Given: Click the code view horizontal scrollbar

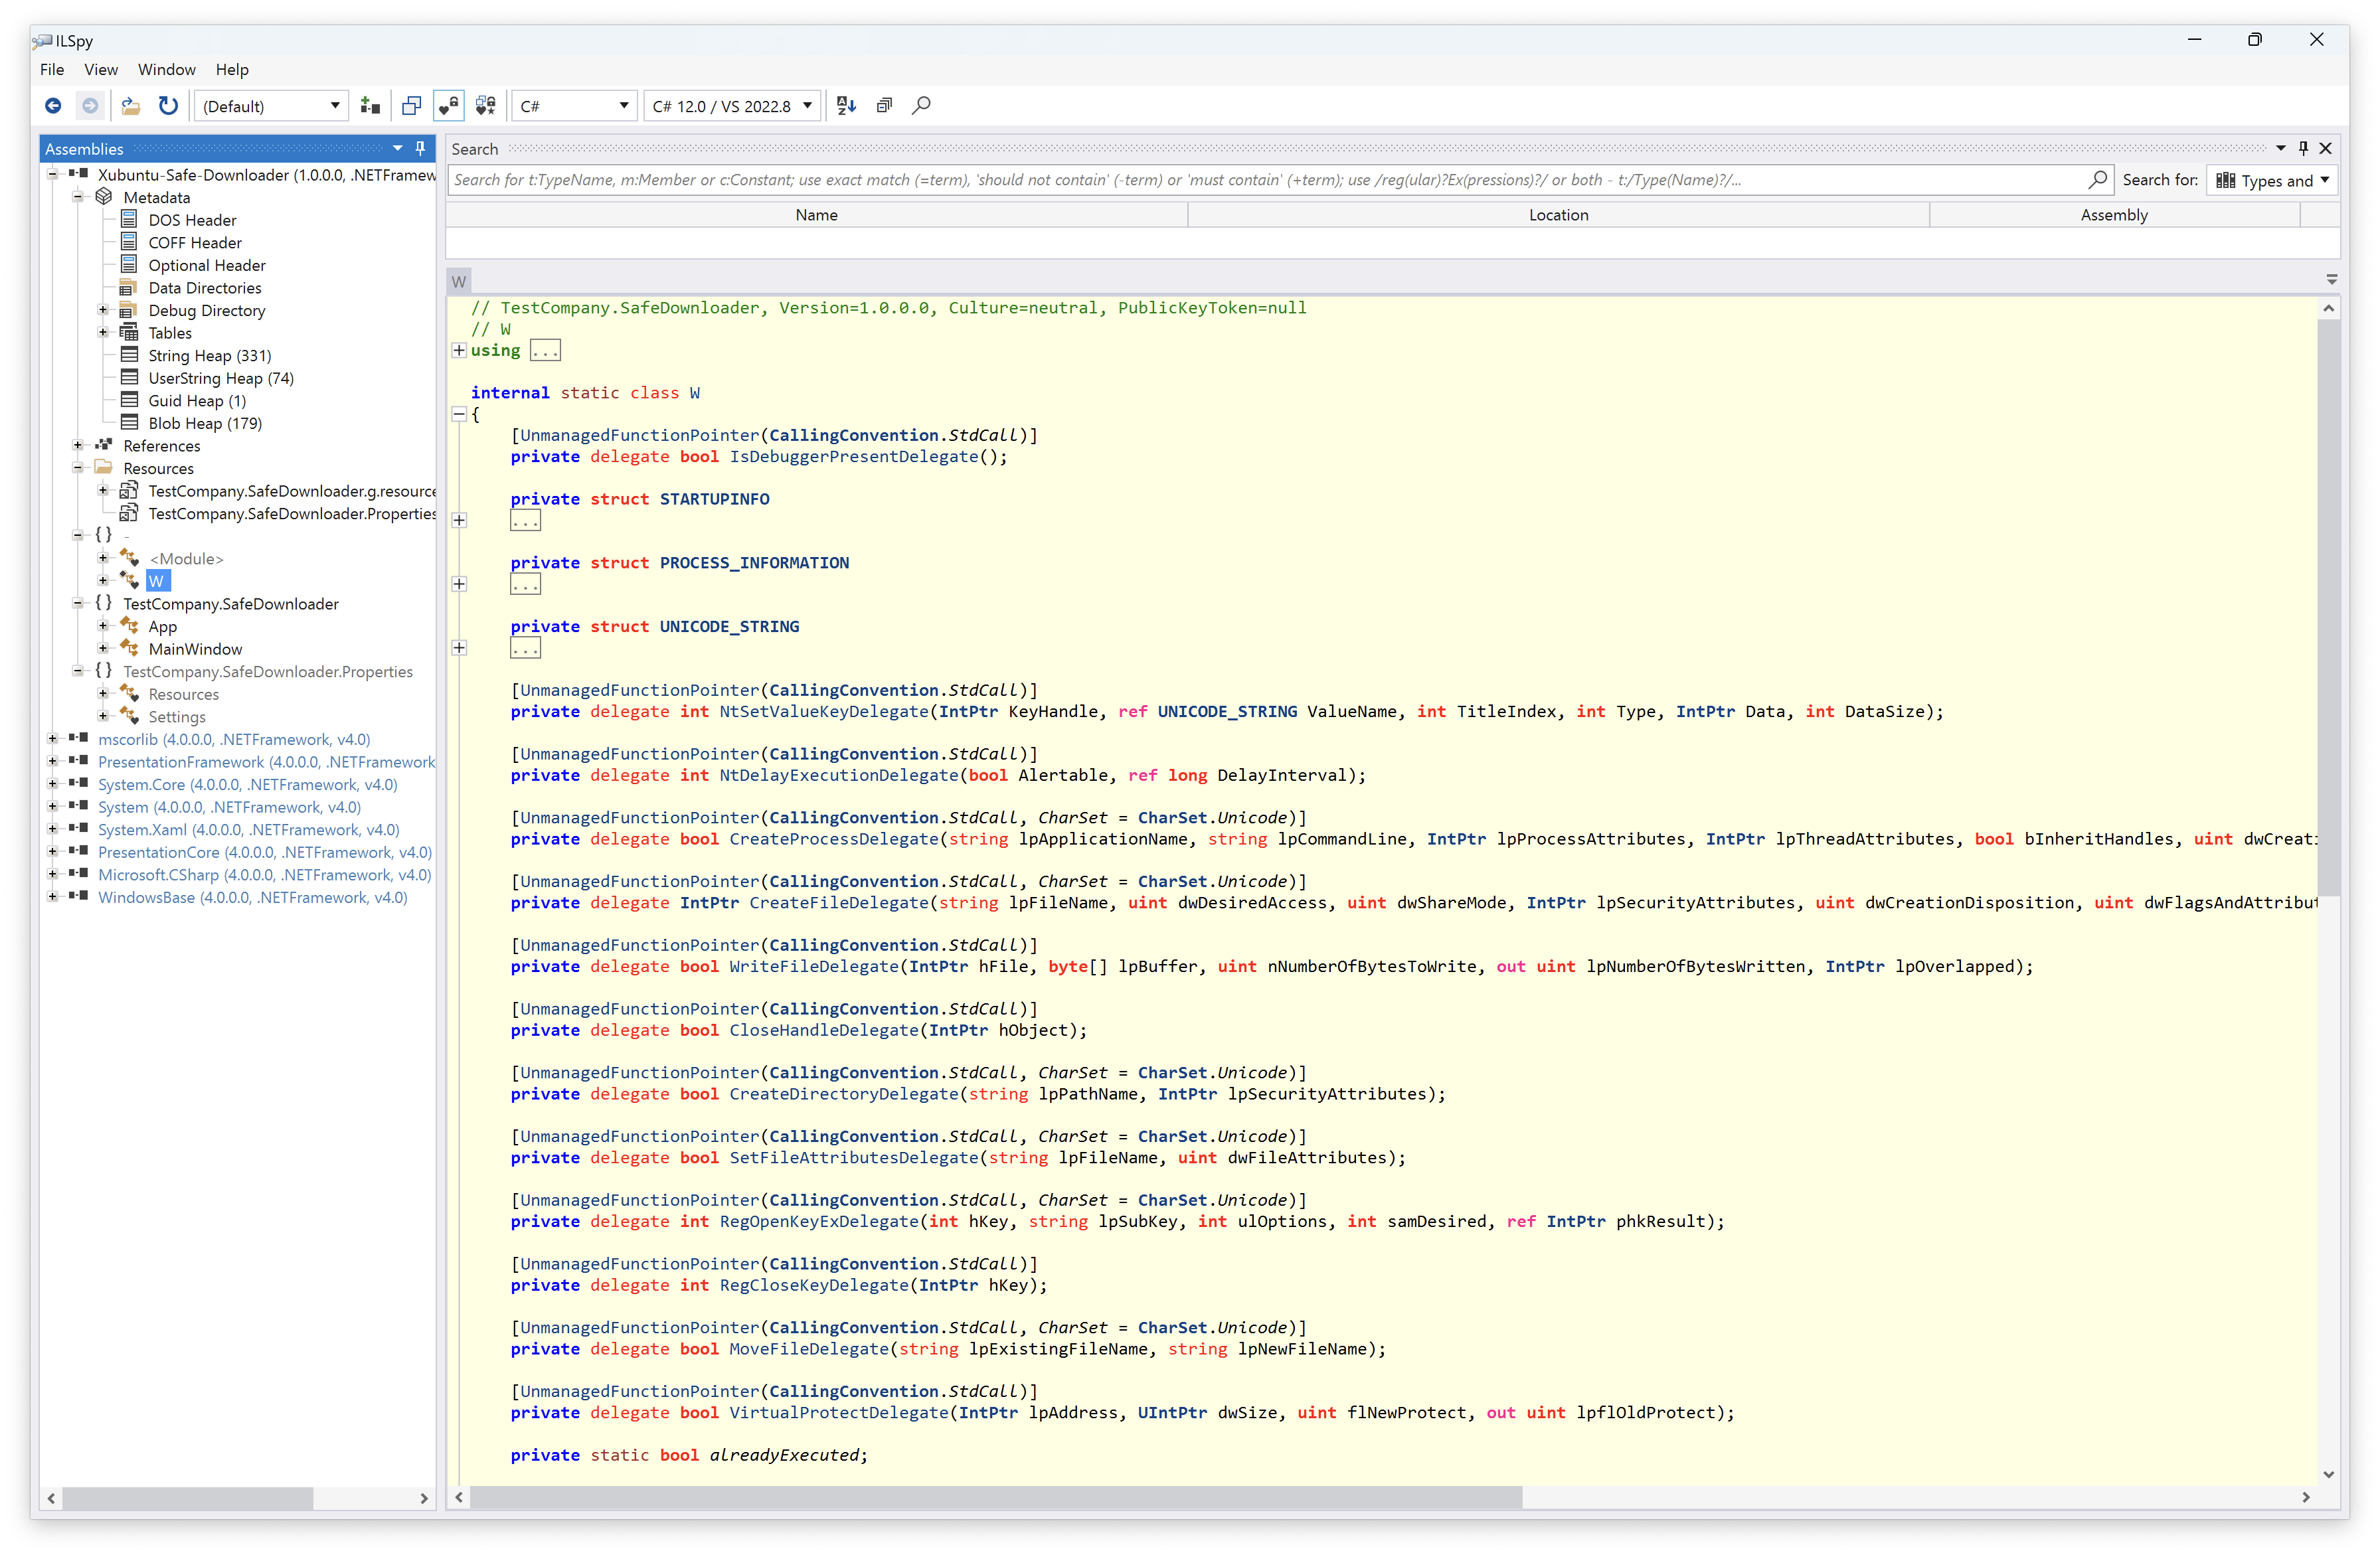Looking at the screenshot, I should pyautogui.click(x=995, y=1497).
